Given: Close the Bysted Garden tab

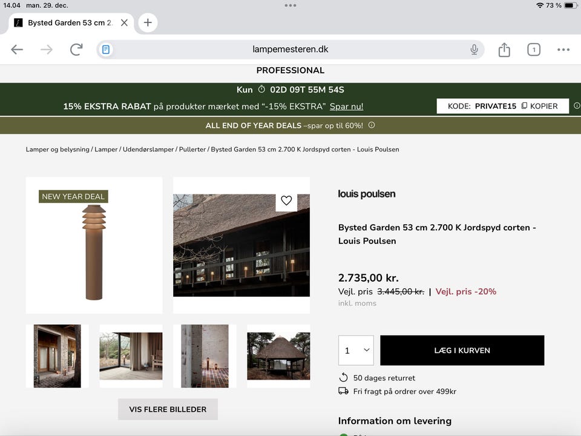Looking at the screenshot, I should click(125, 22).
